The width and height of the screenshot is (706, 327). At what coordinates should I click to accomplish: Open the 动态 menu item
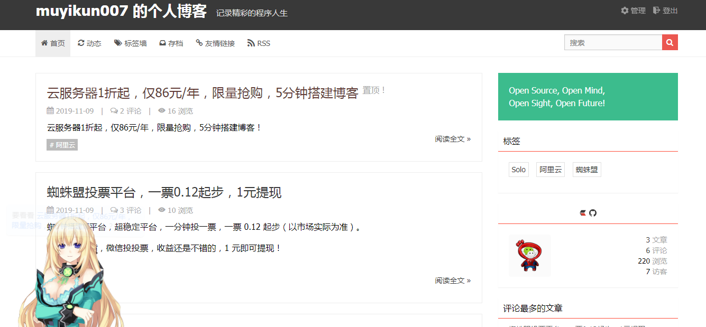coord(89,43)
